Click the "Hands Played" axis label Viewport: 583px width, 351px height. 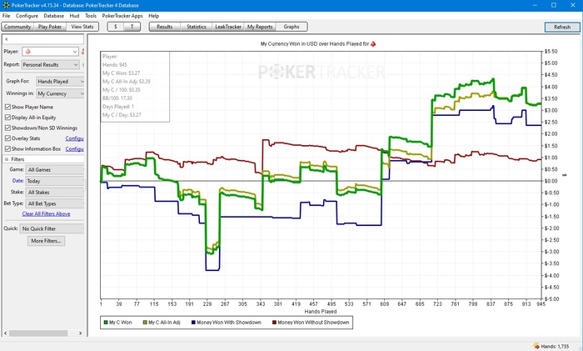[321, 312]
